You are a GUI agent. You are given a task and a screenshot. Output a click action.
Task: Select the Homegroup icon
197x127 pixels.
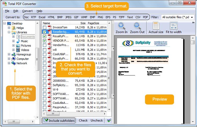pos(14,54)
